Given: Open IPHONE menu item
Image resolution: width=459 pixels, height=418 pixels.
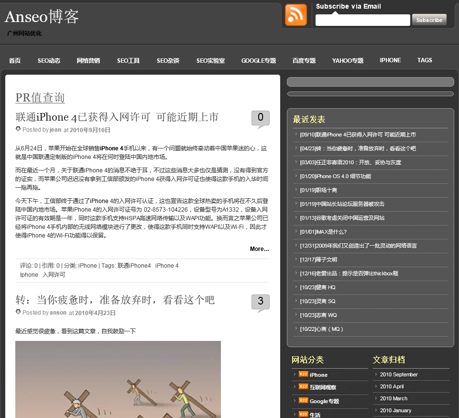Looking at the screenshot, I should (390, 60).
